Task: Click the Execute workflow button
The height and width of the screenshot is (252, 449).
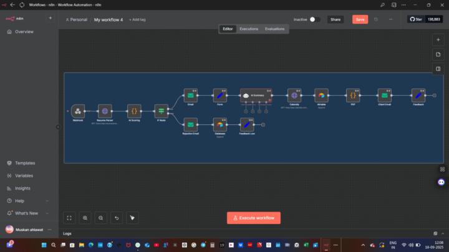Action: 254,218
